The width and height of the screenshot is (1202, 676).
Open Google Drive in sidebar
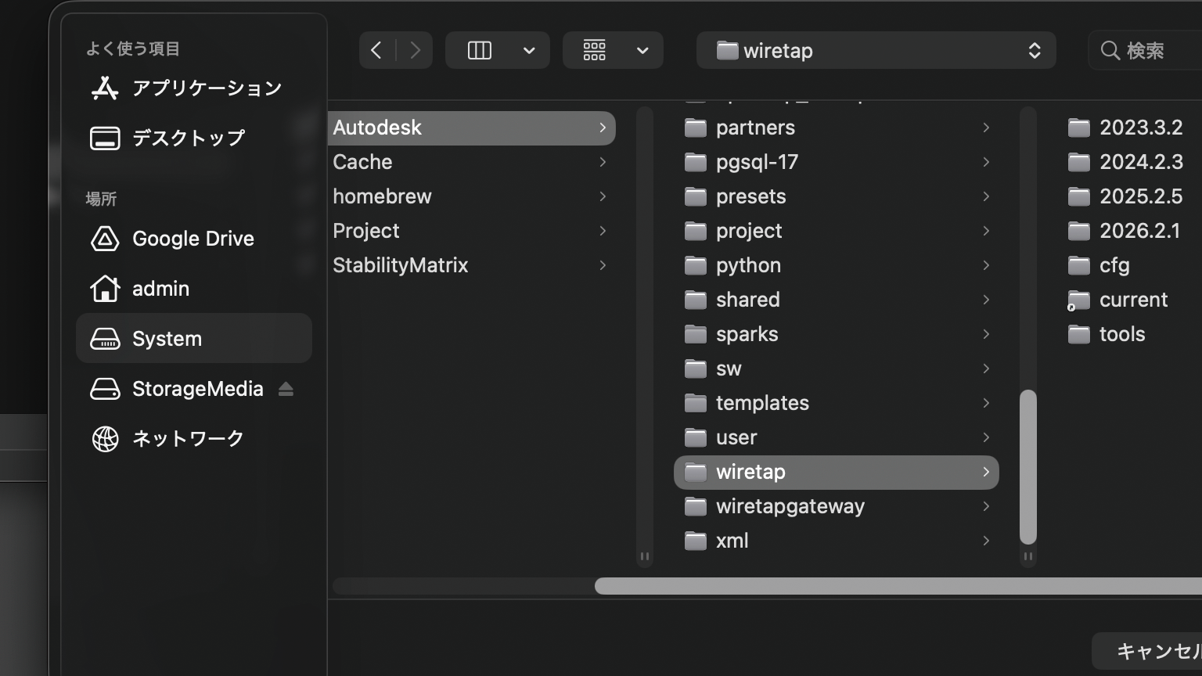193,239
